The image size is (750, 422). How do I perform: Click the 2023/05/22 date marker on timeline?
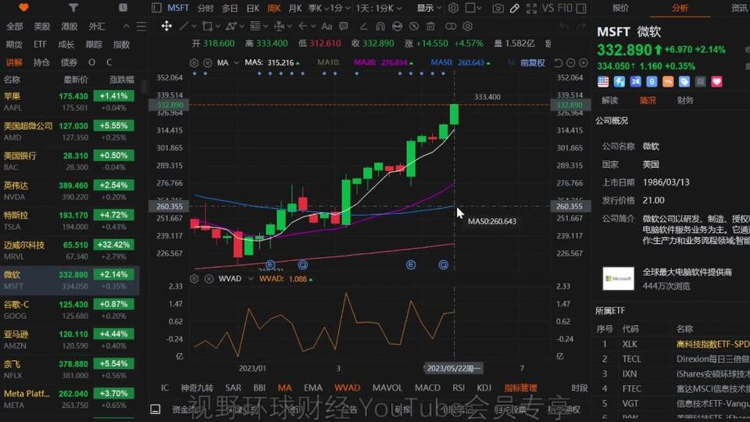(453, 368)
